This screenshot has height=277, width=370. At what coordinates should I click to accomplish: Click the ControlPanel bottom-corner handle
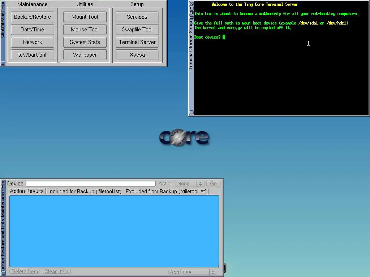[3, 63]
